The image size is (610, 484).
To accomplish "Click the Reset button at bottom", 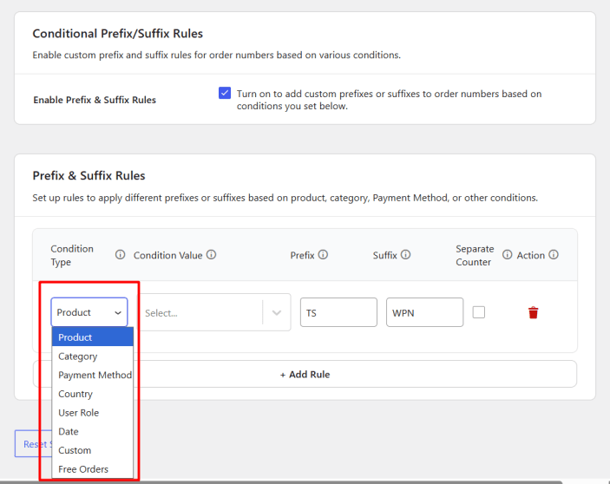I will pyautogui.click(x=34, y=443).
